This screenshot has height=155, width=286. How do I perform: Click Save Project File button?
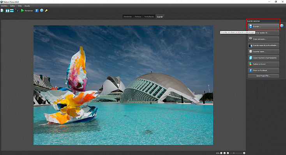coord(263,76)
